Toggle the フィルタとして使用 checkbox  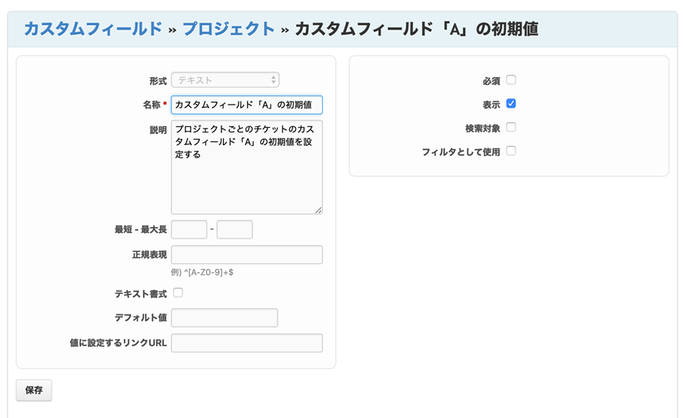pyautogui.click(x=511, y=151)
